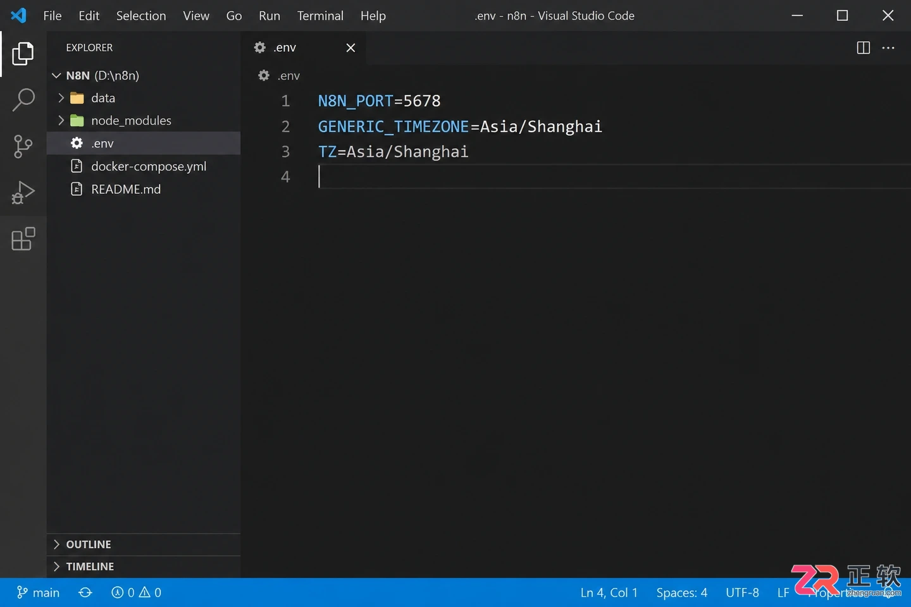Close the .env editor tab
This screenshot has height=607, width=911.
(x=350, y=47)
